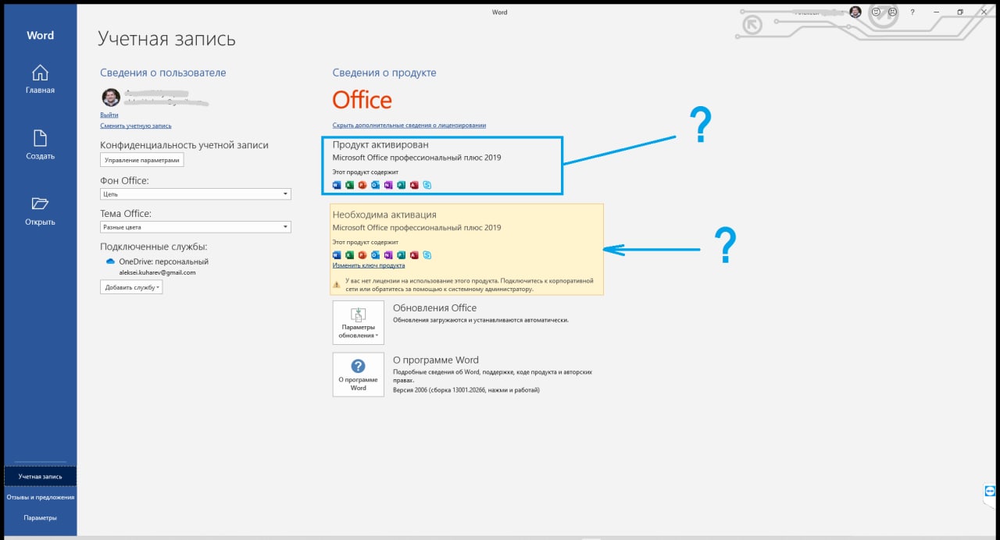Click the Word icon in the activated product
The width and height of the screenshot is (1000, 540).
pos(337,185)
